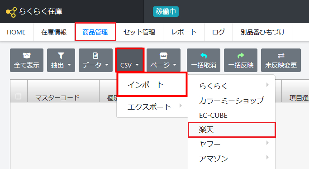Expand the らくらく import submenu
Viewport: 309px width, 169px height.
coord(232,86)
